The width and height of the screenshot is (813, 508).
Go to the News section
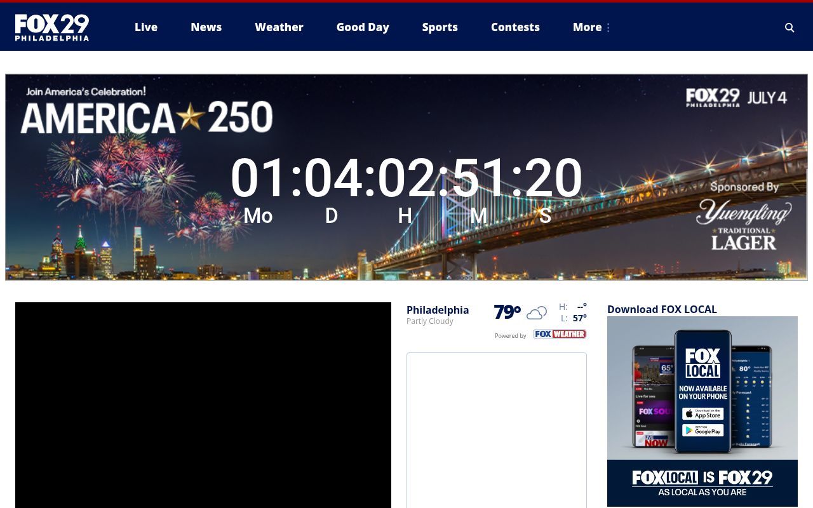coord(206,27)
